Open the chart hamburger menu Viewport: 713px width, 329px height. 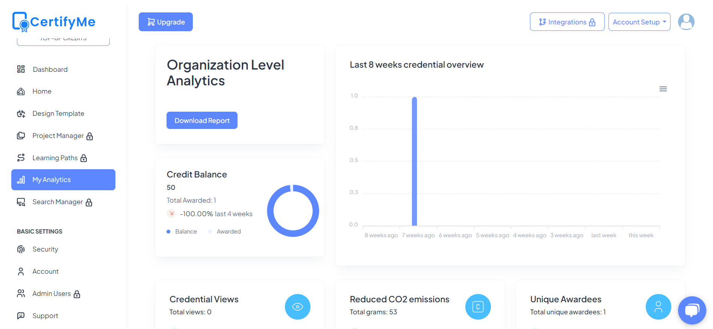[x=663, y=89]
